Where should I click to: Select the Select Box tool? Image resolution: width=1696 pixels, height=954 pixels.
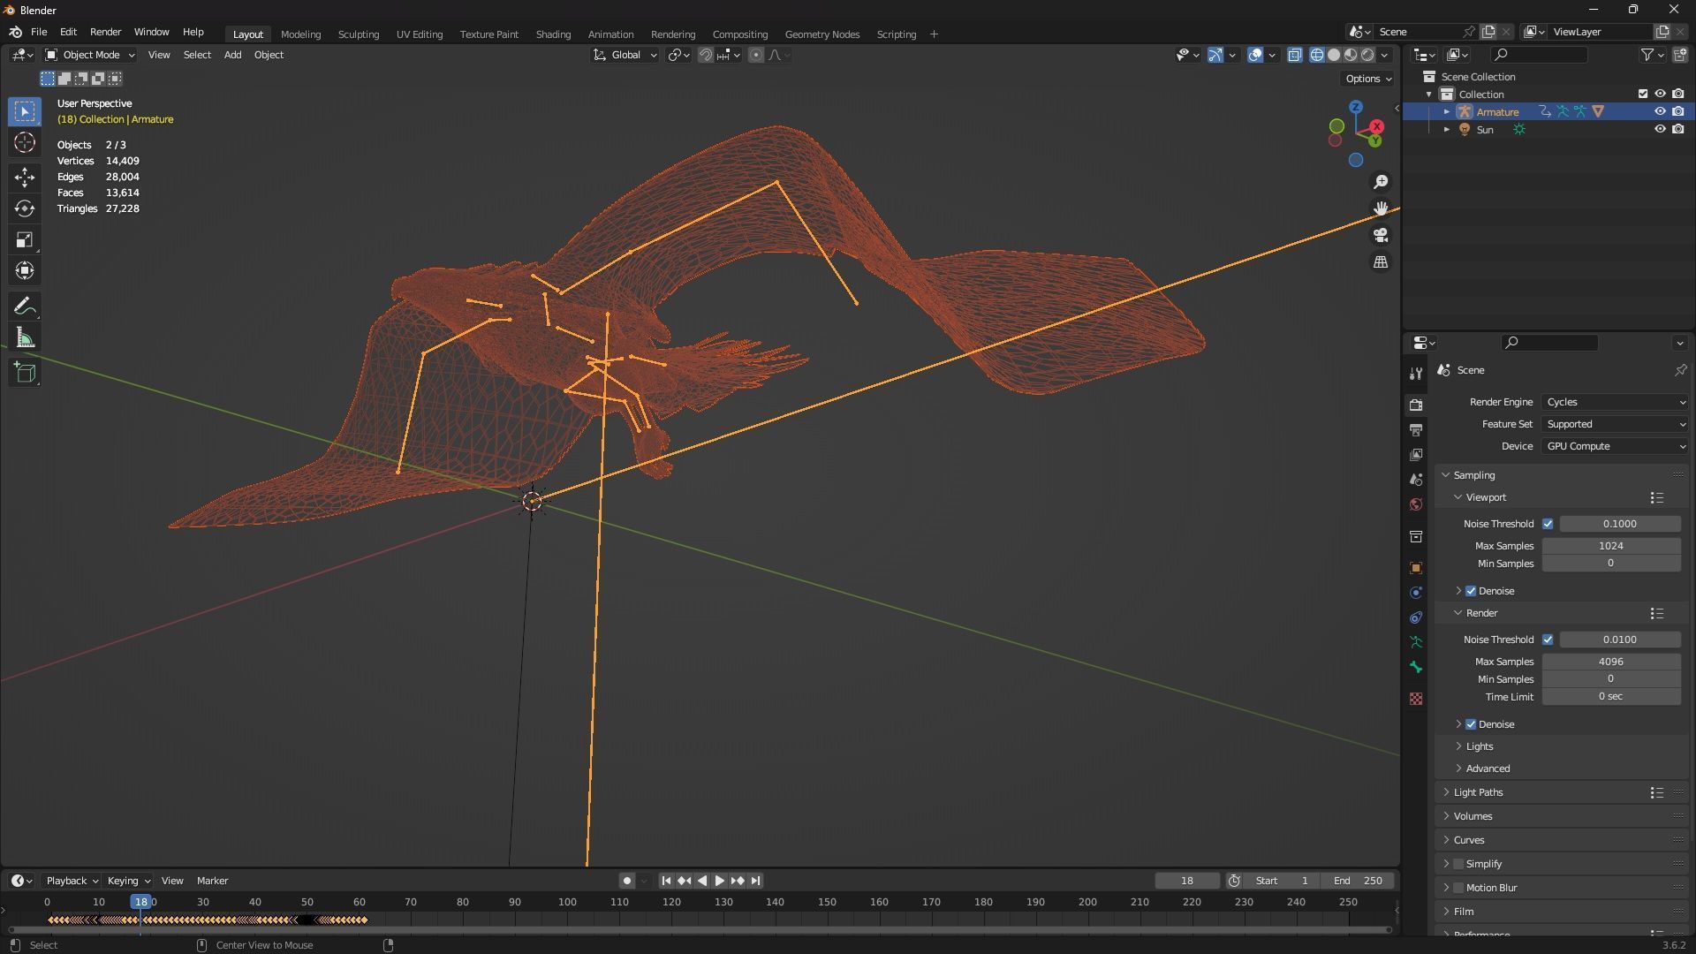25,111
